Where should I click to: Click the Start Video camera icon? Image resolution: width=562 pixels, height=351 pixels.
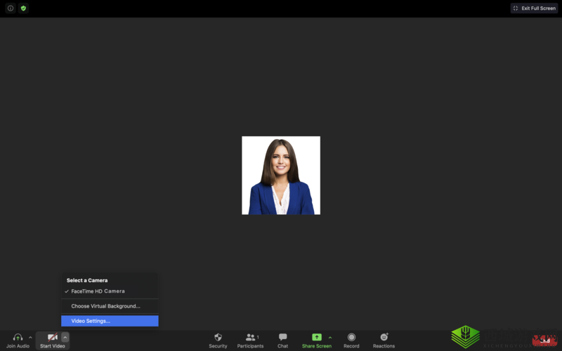tap(52, 338)
